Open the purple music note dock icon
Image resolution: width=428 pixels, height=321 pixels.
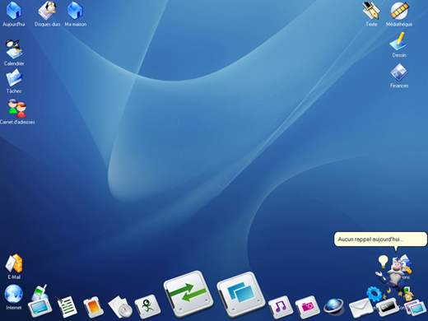pos(280,306)
